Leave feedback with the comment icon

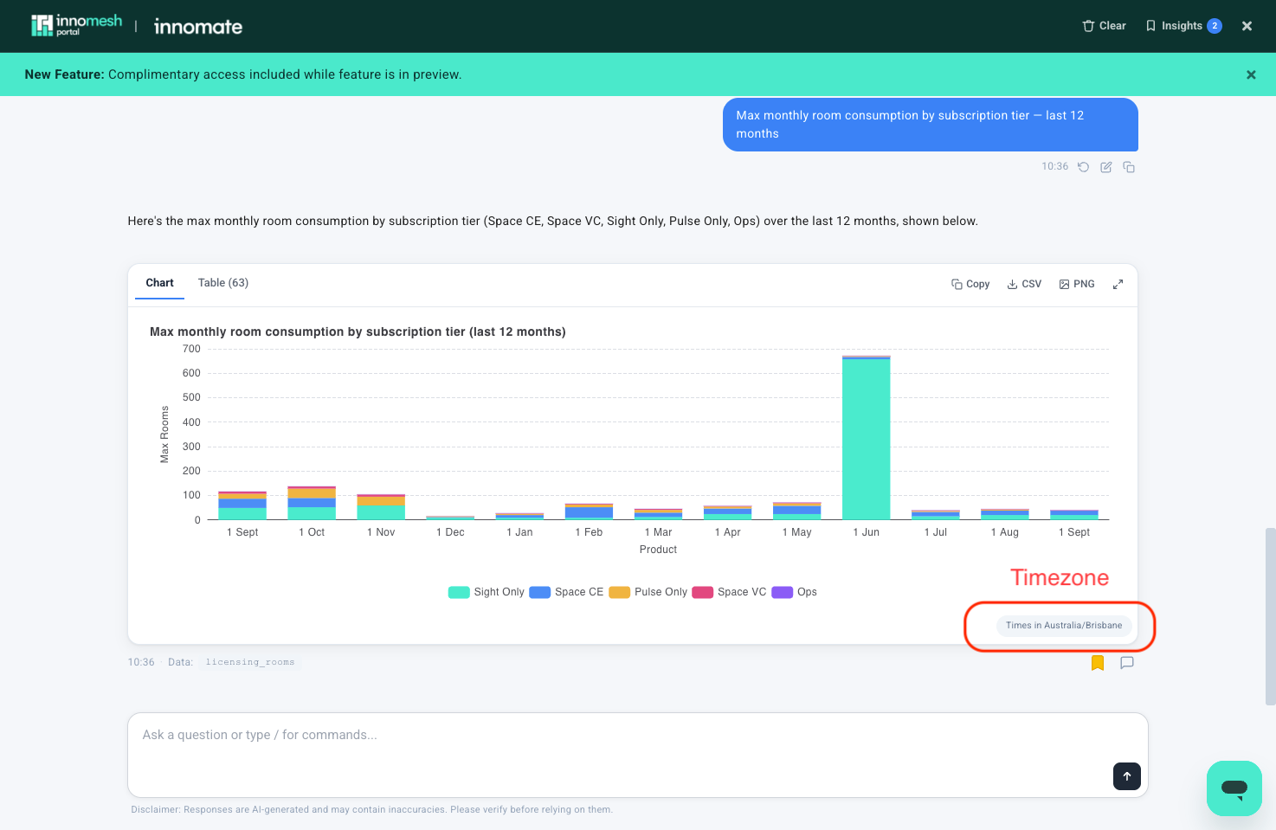[1127, 663]
